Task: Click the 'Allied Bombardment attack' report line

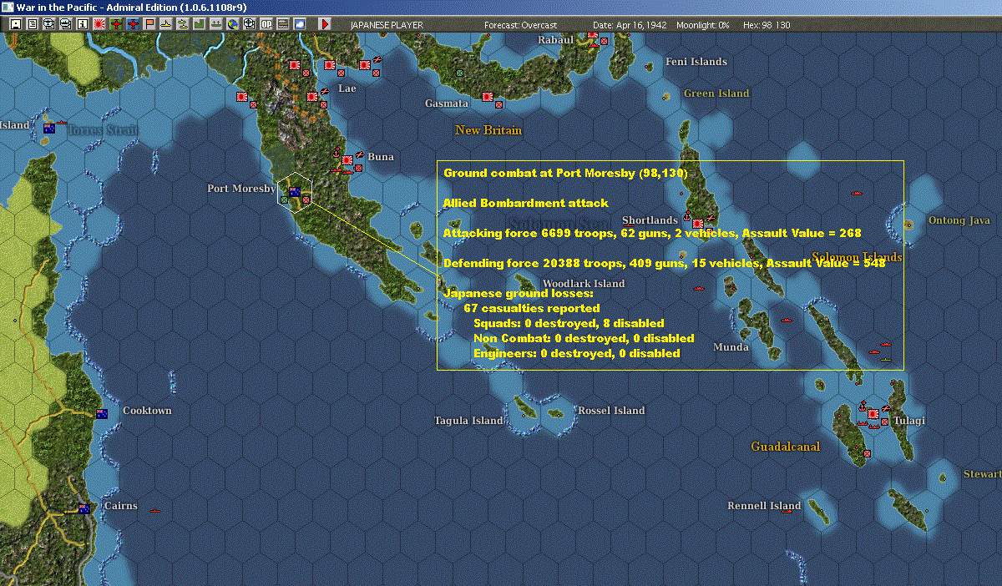Action: point(526,203)
